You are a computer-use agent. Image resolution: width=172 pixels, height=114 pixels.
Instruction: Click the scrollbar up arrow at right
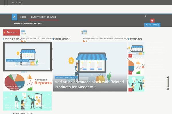167,77
